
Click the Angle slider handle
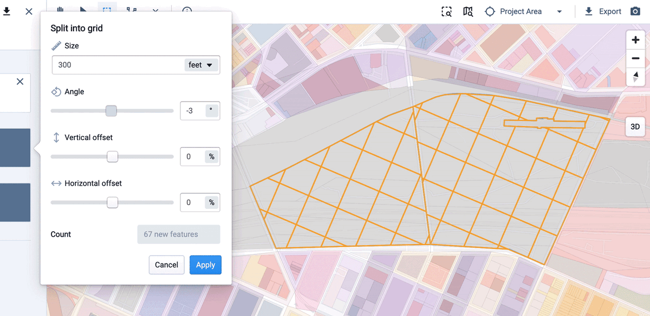click(111, 110)
